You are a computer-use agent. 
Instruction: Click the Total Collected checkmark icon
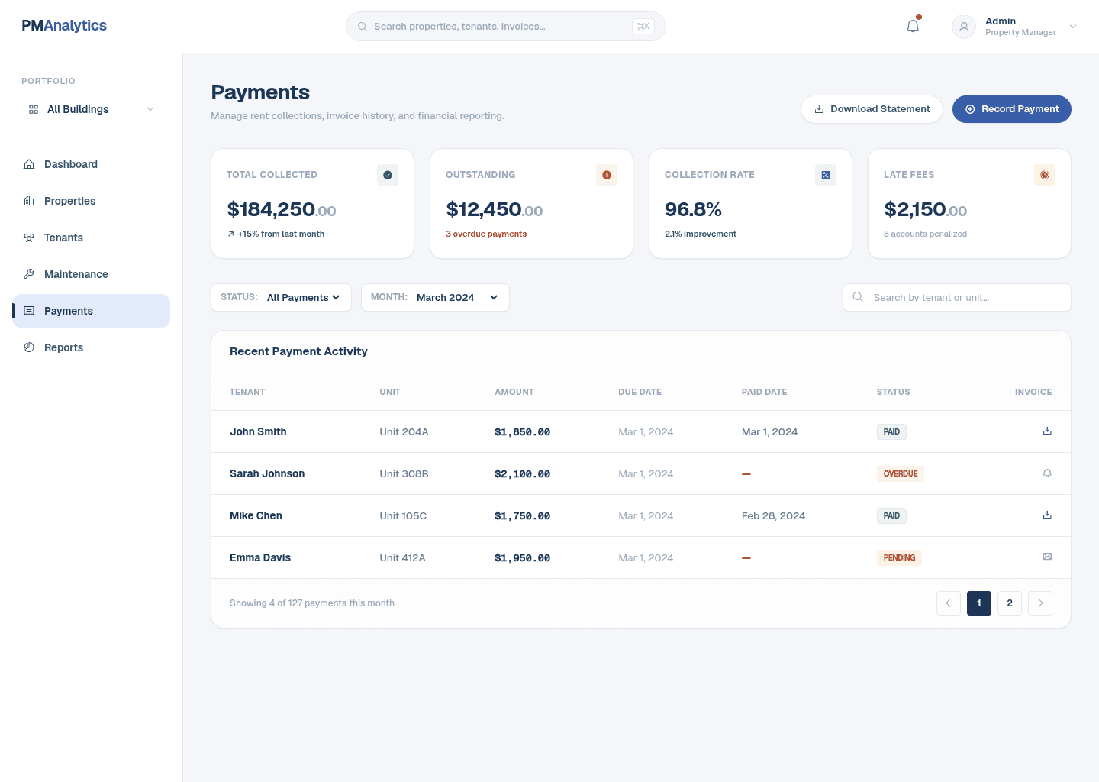(388, 175)
